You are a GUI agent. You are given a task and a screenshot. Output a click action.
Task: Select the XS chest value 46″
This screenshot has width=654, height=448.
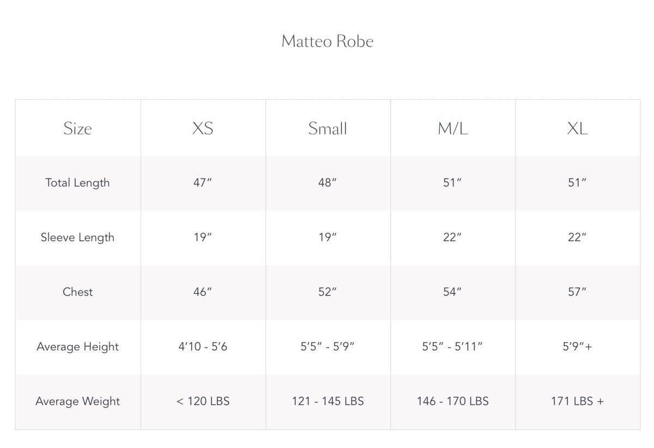pyautogui.click(x=202, y=292)
